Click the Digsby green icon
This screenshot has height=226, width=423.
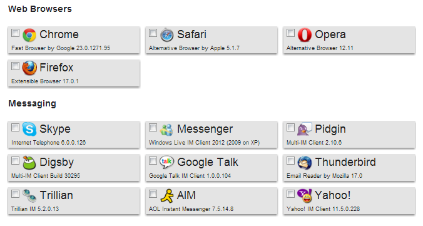coord(29,162)
